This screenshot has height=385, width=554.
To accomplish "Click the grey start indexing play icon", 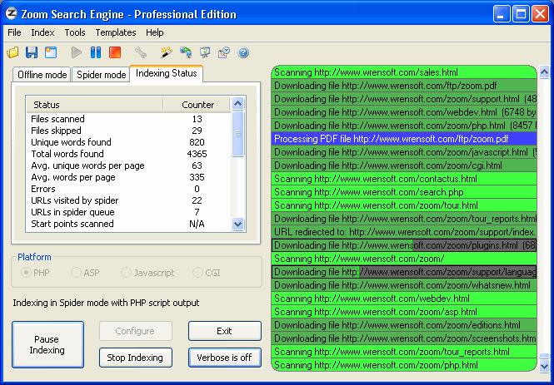I will [77, 53].
